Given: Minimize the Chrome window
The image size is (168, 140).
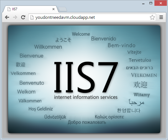Looking at the screenshot, I should tap(143, 3).
